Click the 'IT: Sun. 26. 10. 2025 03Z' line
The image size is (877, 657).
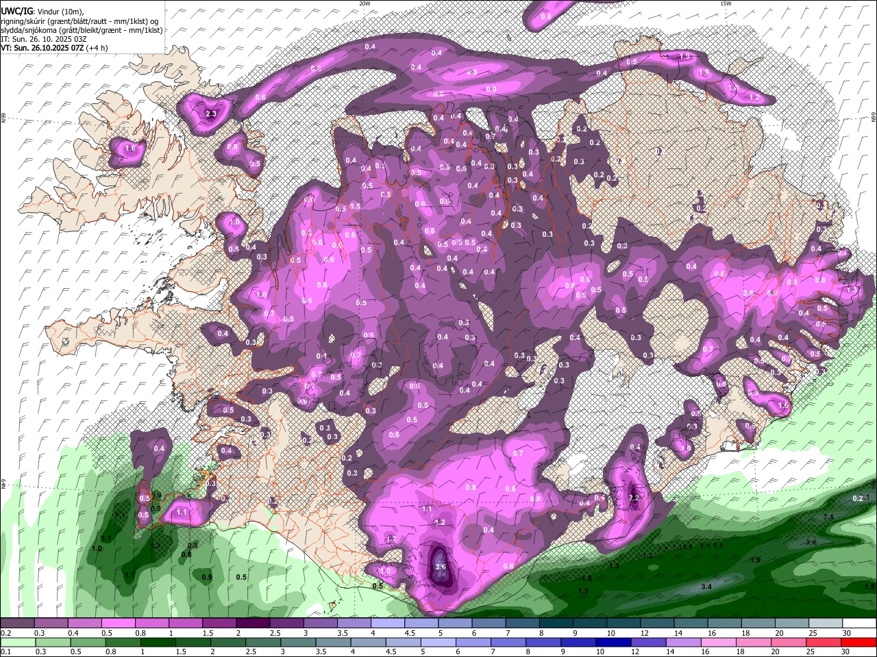click(44, 39)
